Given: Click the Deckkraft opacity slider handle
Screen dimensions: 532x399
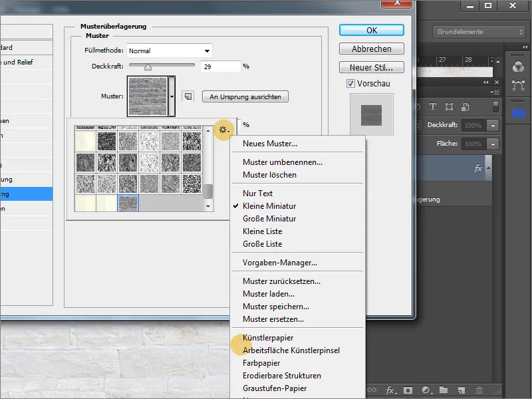Looking at the screenshot, I should point(148,66).
